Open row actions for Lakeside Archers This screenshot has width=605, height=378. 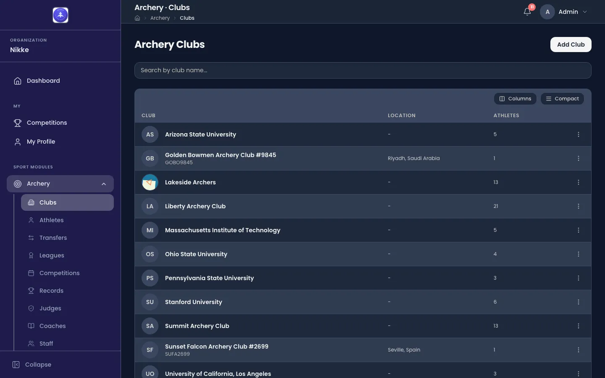click(x=579, y=182)
